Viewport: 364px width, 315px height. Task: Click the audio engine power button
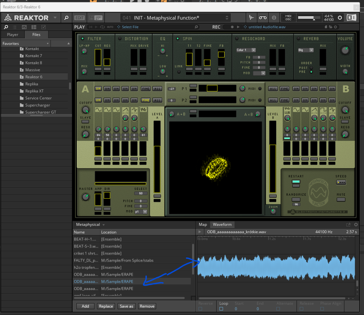click(x=340, y=17)
